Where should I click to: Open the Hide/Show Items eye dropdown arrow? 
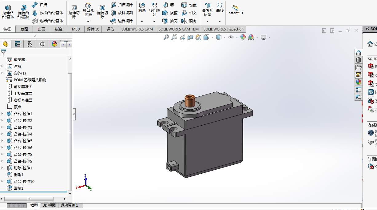point(237,38)
